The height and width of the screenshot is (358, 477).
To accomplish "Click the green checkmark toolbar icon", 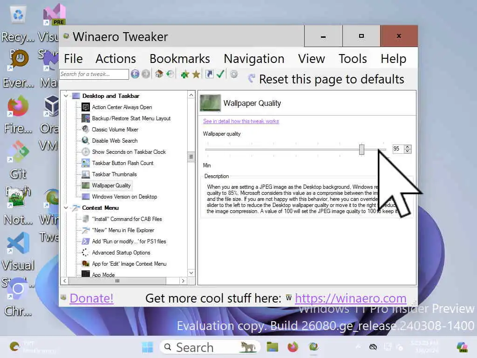I will pos(220,74).
